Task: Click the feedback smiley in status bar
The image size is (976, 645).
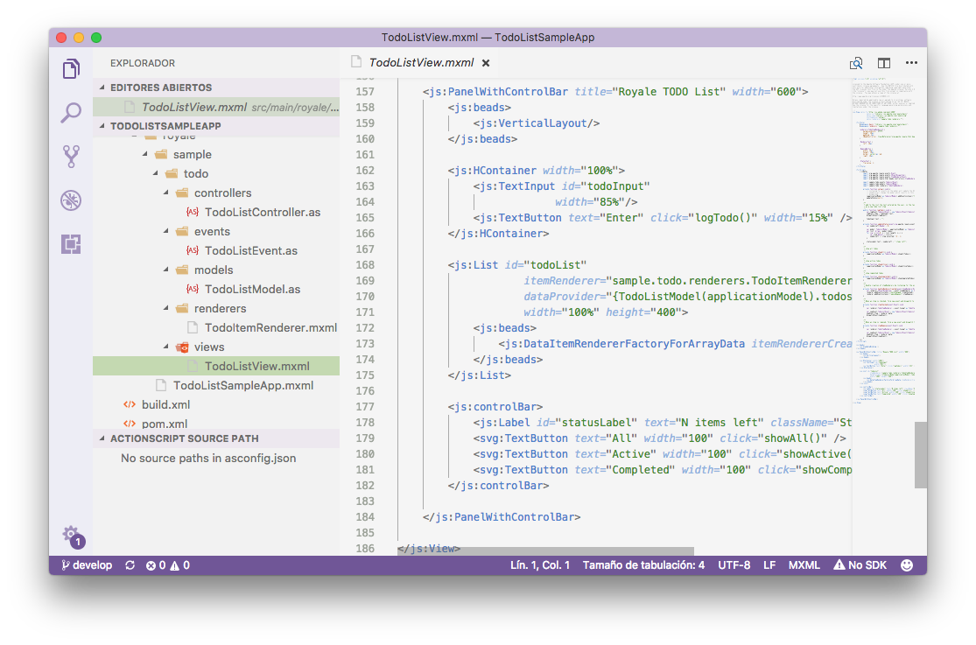Action: pos(907,565)
